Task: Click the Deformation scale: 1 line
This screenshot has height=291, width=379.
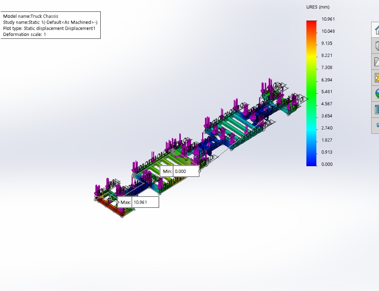Action: click(x=24, y=34)
